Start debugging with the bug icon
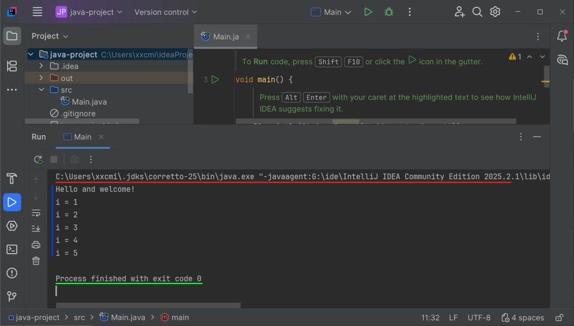The width and height of the screenshot is (574, 326). [388, 12]
